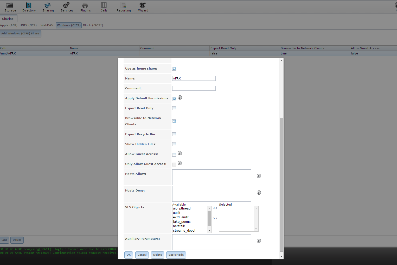
Task: Click the Services gears icon
Action: [67, 5]
